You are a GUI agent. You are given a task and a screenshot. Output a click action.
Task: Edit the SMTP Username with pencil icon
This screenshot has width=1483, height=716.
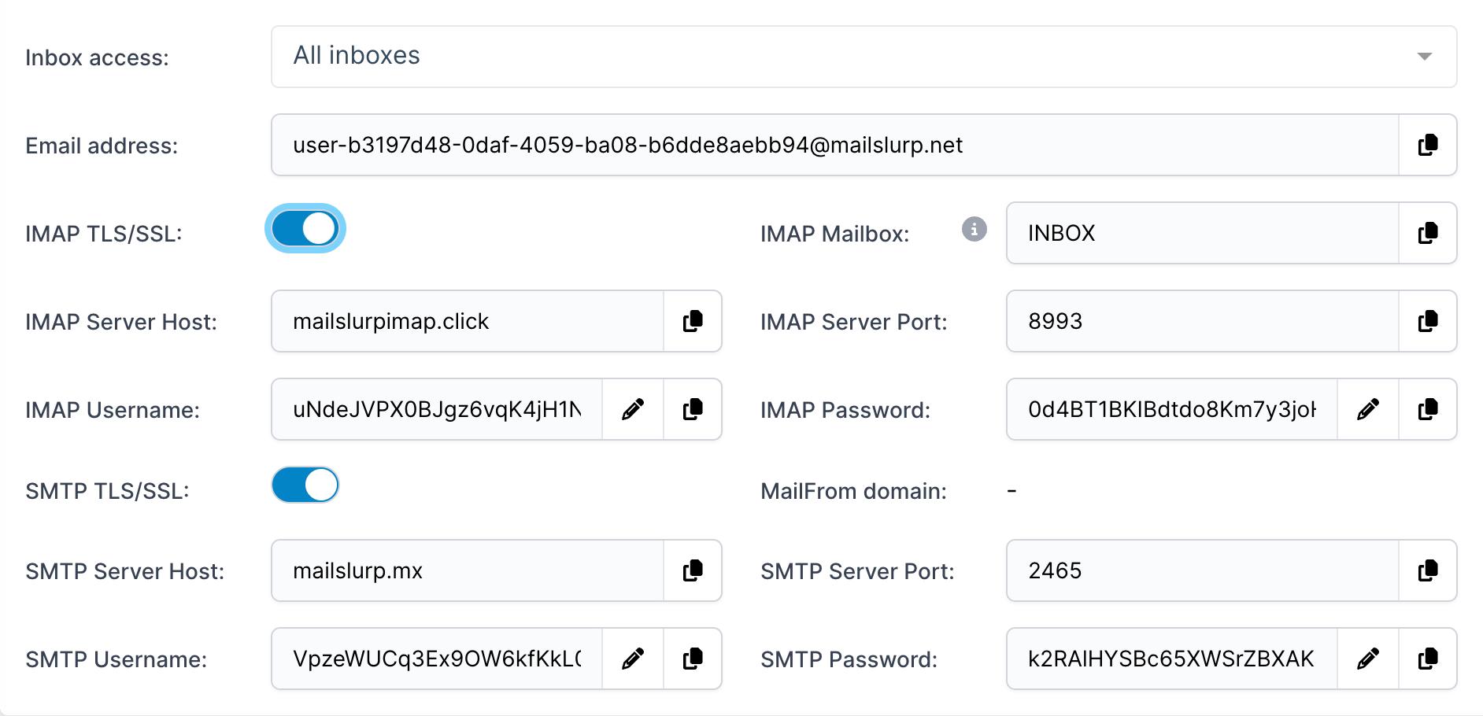click(632, 659)
